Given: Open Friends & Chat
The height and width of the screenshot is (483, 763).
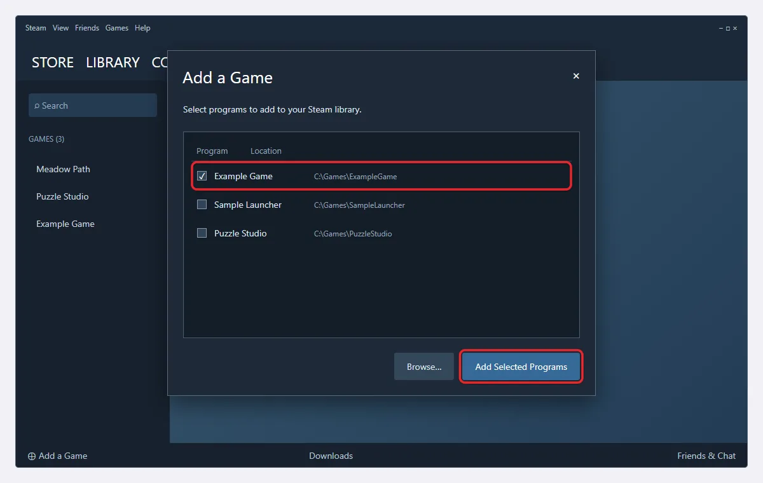Looking at the screenshot, I should point(706,456).
